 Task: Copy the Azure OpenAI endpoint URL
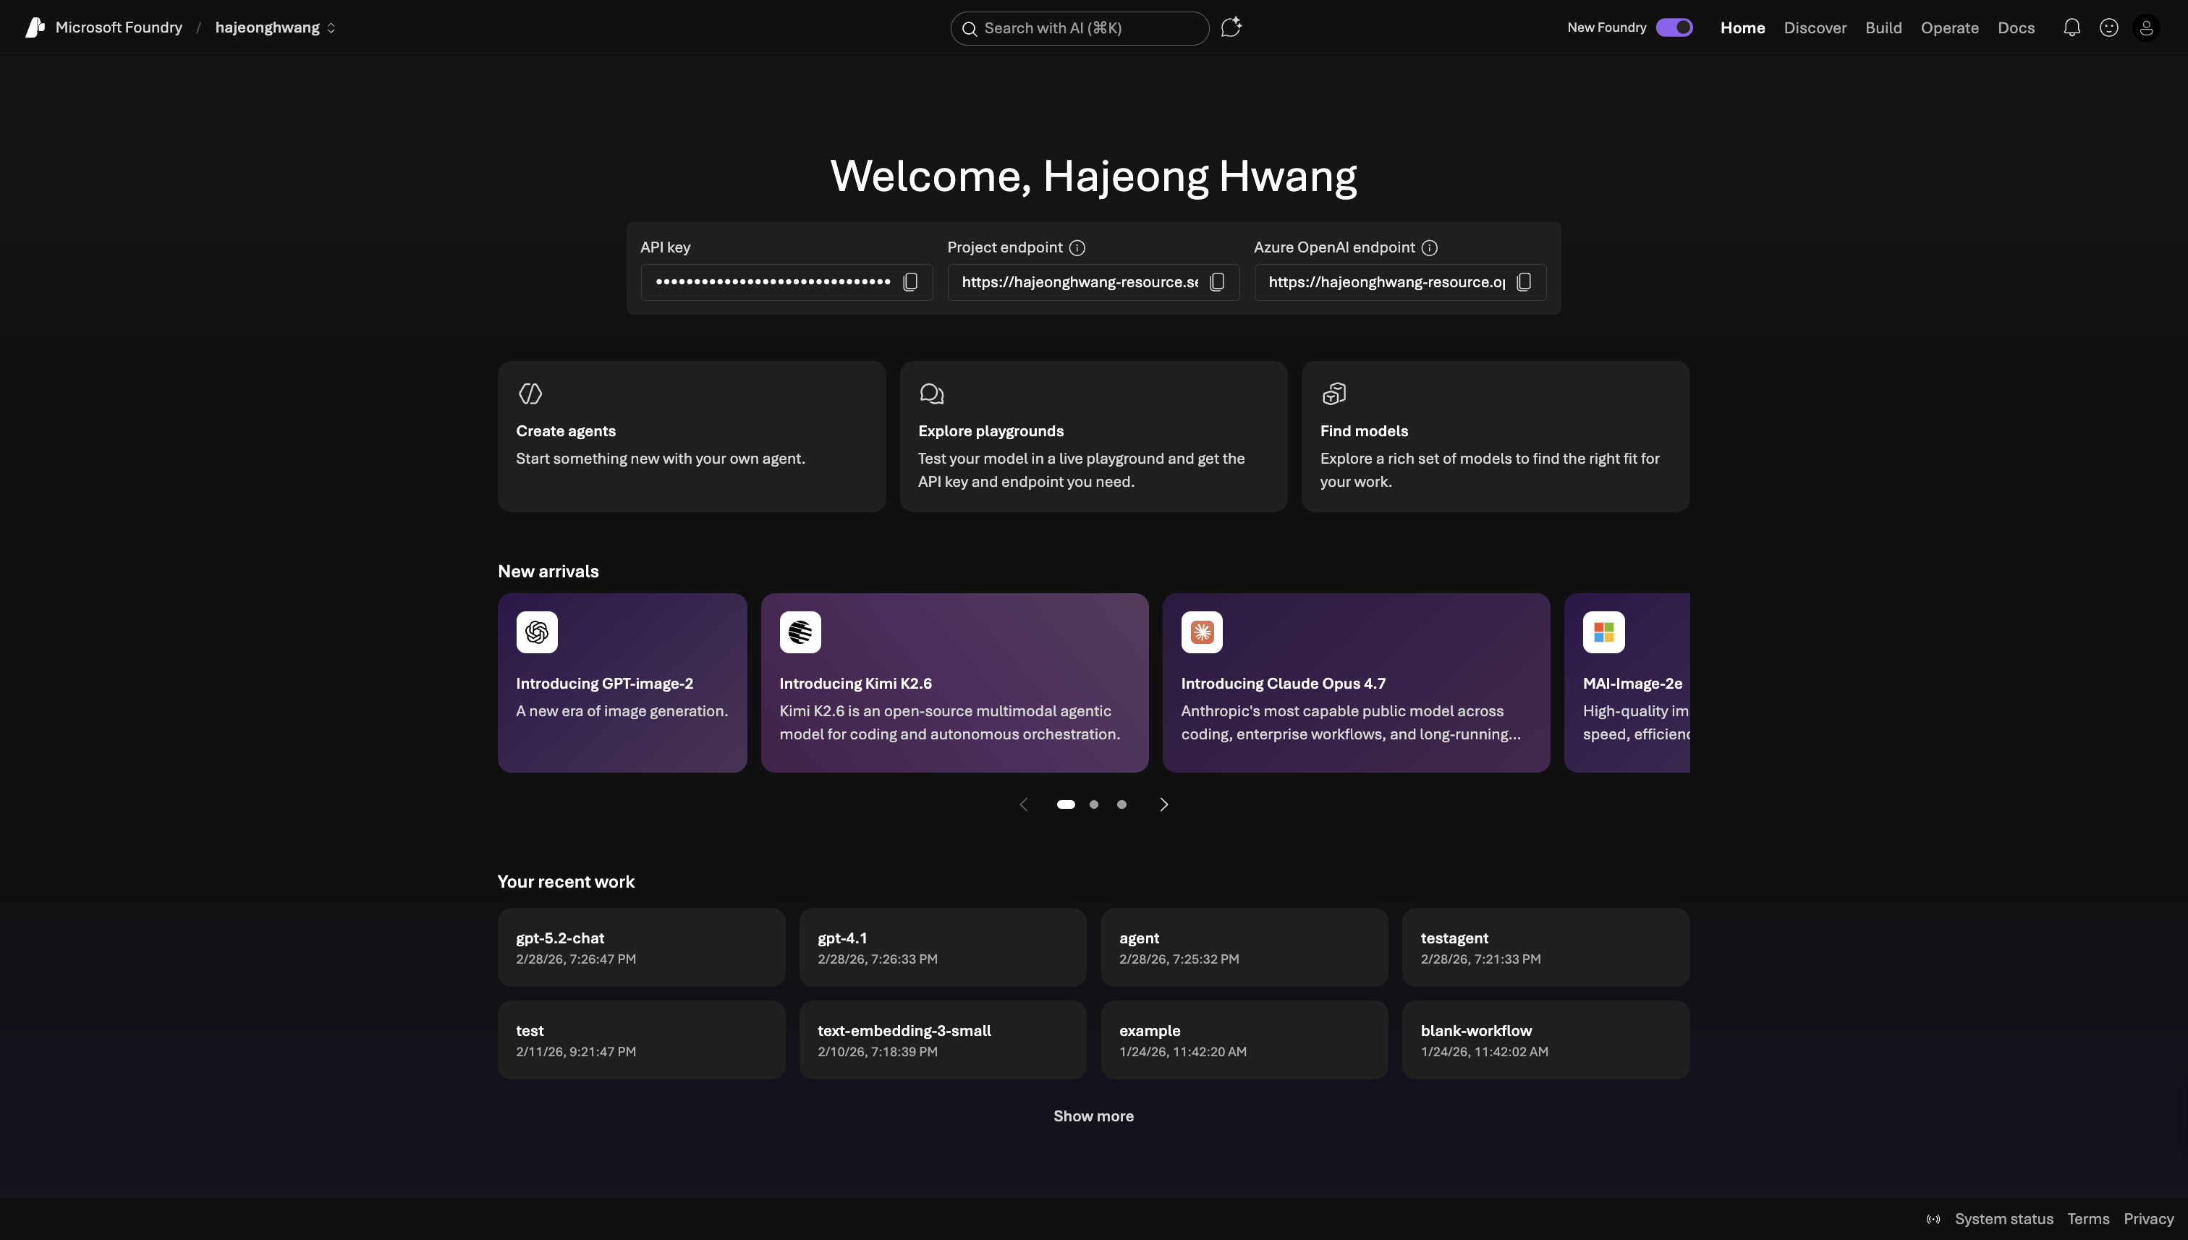(x=1524, y=282)
